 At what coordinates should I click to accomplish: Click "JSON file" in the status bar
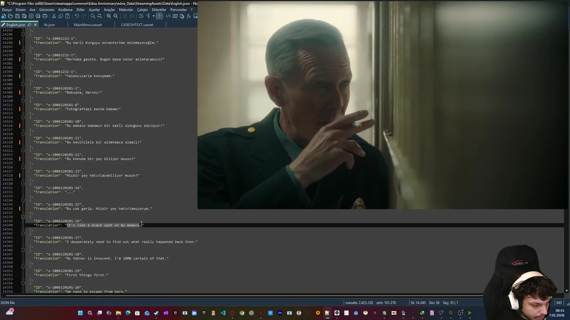[x=8, y=303]
